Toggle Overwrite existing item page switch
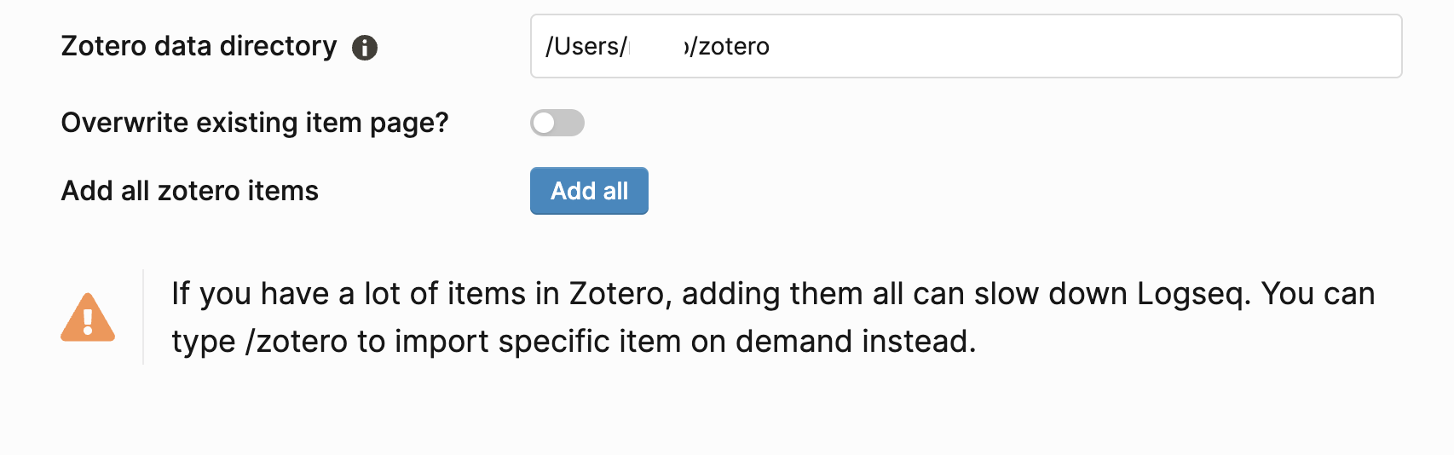Viewport: 1454px width, 455px height. (x=557, y=123)
